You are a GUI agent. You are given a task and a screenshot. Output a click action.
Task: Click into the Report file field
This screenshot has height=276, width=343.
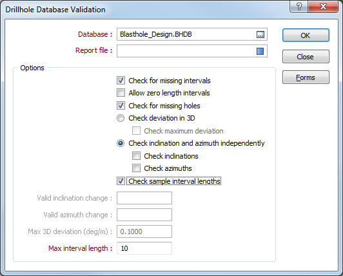pos(186,51)
